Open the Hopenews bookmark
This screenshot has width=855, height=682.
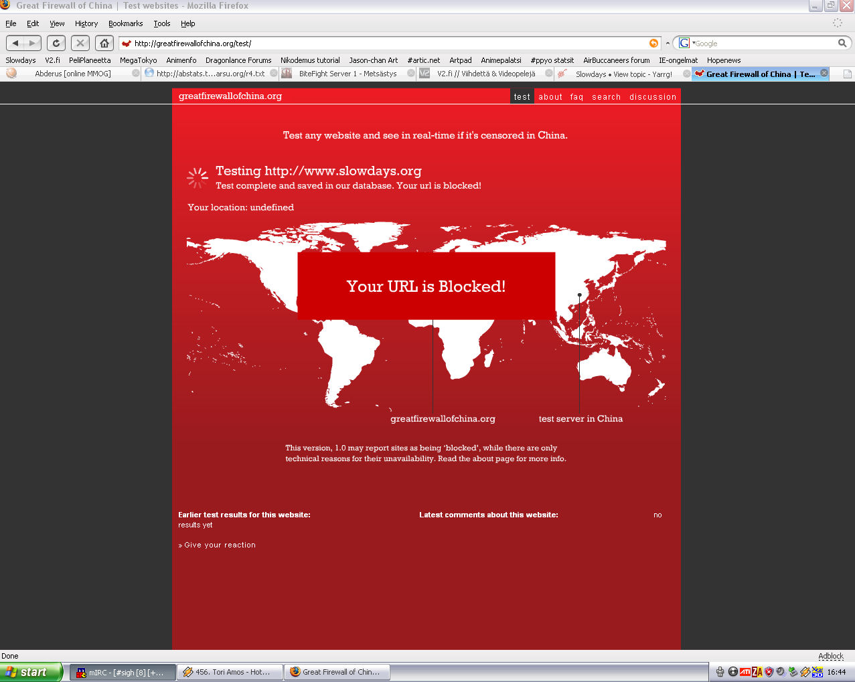pyautogui.click(x=724, y=60)
